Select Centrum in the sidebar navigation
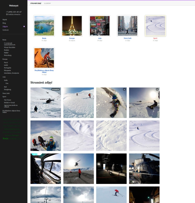Screen dimensions: 195x203 (x=6, y=30)
